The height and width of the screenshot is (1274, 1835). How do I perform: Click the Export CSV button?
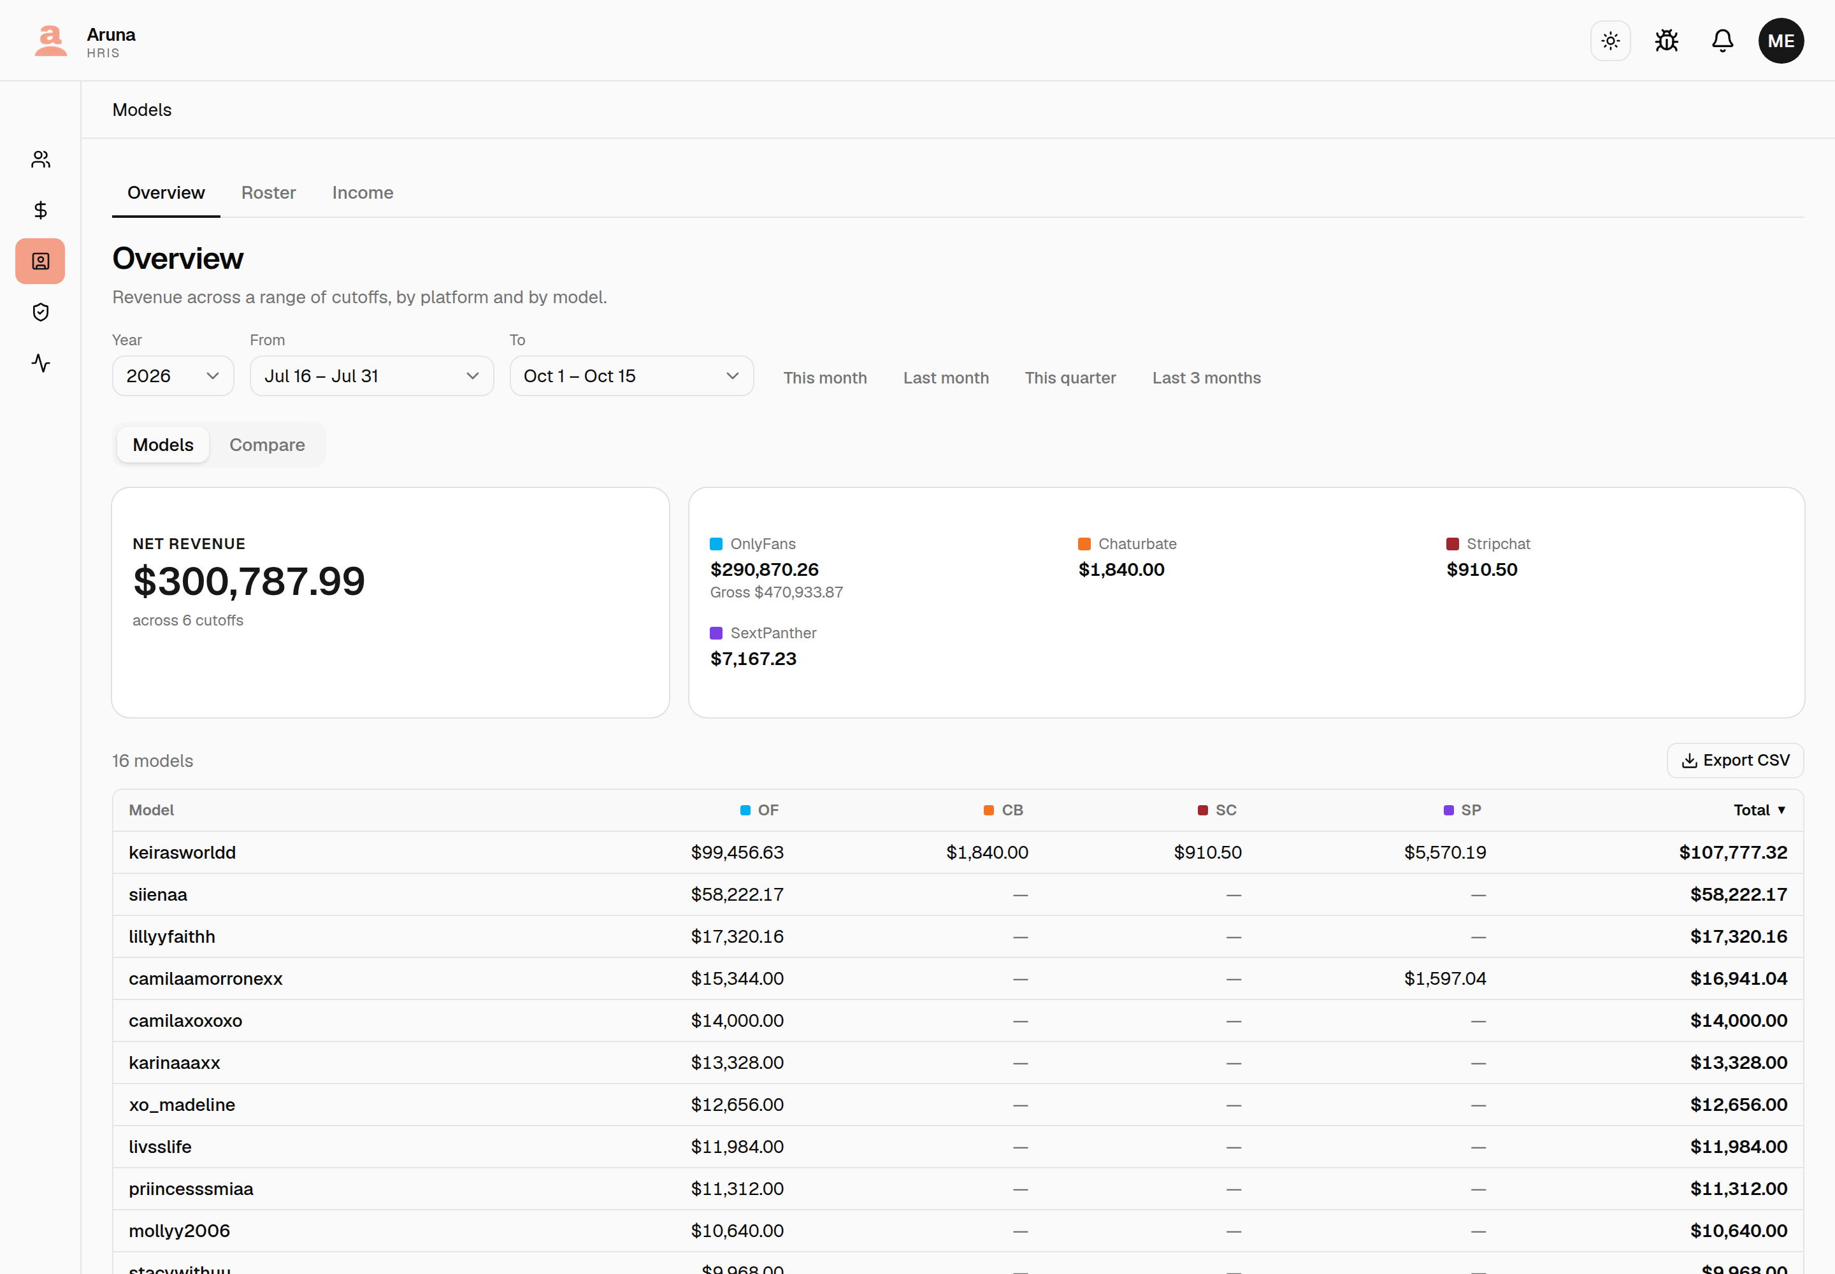click(x=1734, y=760)
